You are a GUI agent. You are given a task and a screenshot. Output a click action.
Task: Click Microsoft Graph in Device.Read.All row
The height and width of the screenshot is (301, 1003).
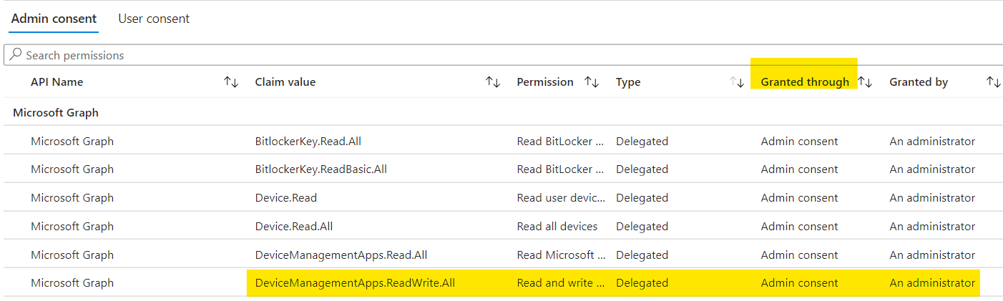[x=72, y=227]
